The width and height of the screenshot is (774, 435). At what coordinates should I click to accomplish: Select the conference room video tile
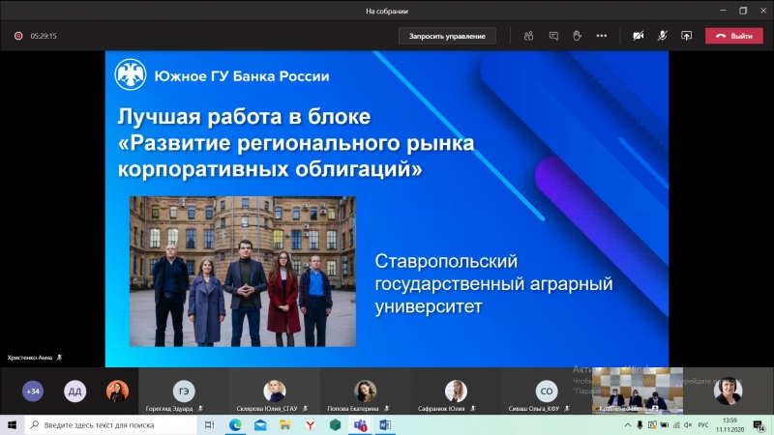(638, 391)
